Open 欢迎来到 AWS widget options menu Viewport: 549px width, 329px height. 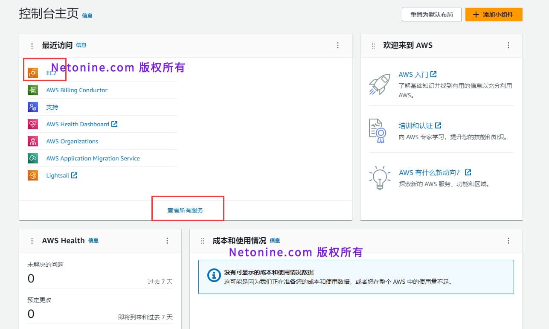coord(508,45)
